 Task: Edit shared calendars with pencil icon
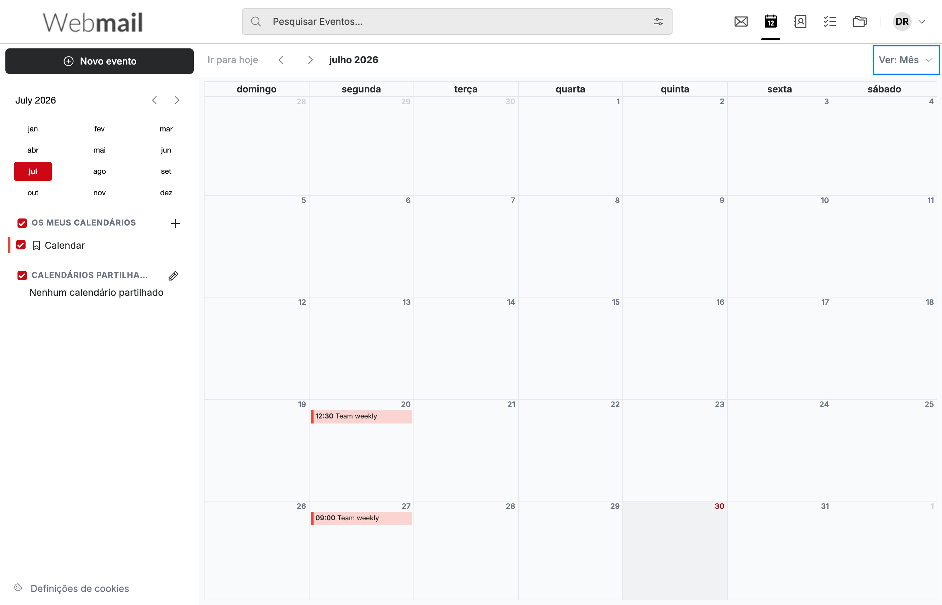tap(173, 276)
